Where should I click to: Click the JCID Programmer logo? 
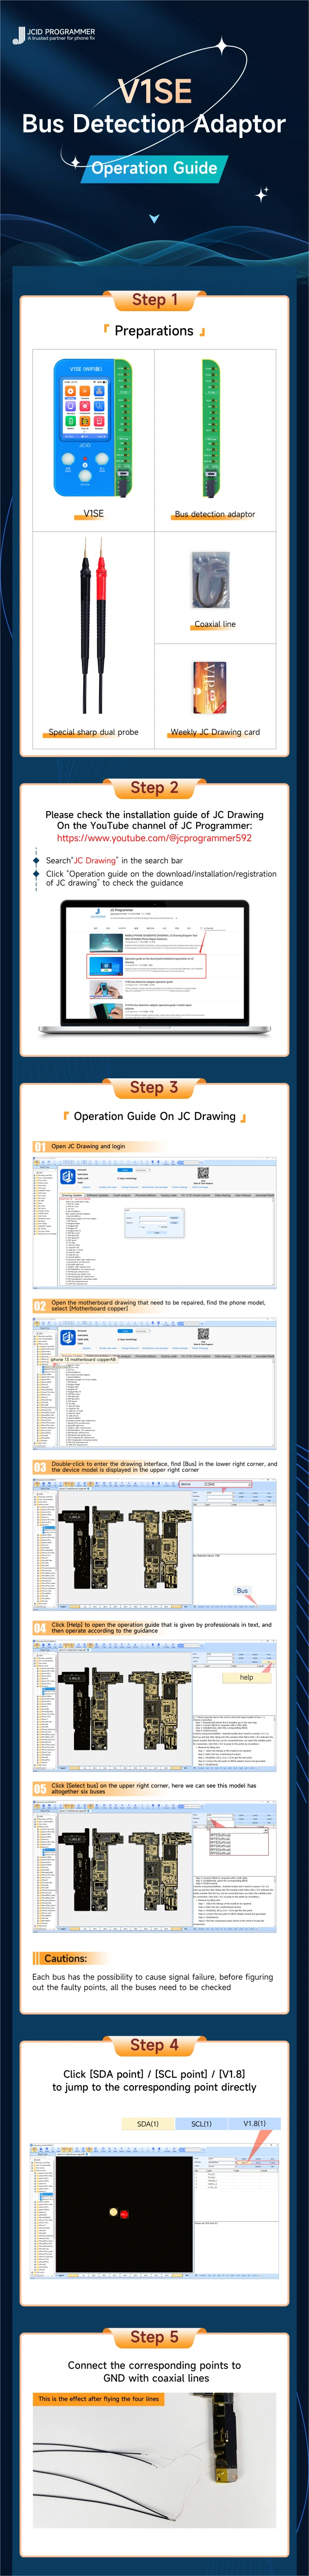point(54,35)
